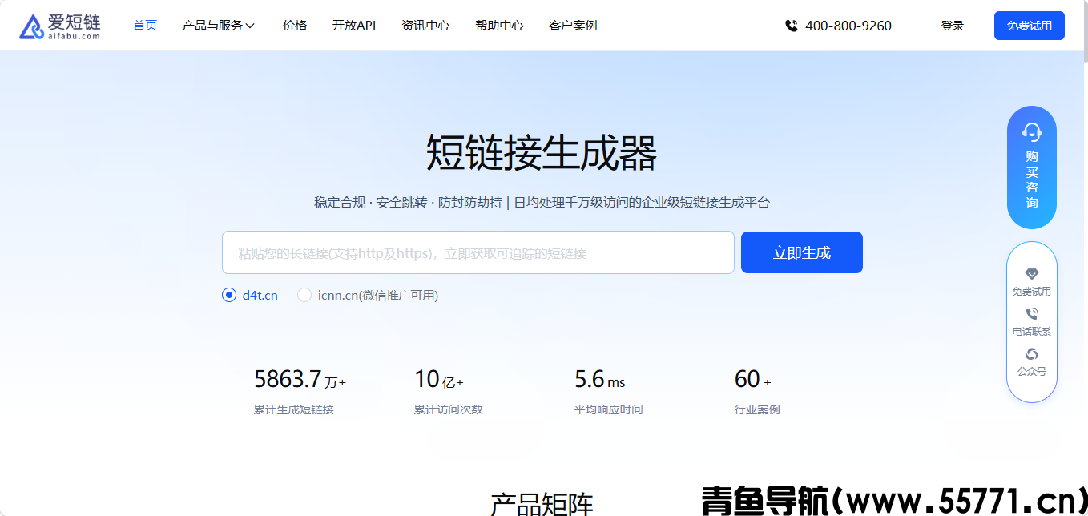Open the 资讯中心 nav item
The image size is (1088, 516).
425,26
